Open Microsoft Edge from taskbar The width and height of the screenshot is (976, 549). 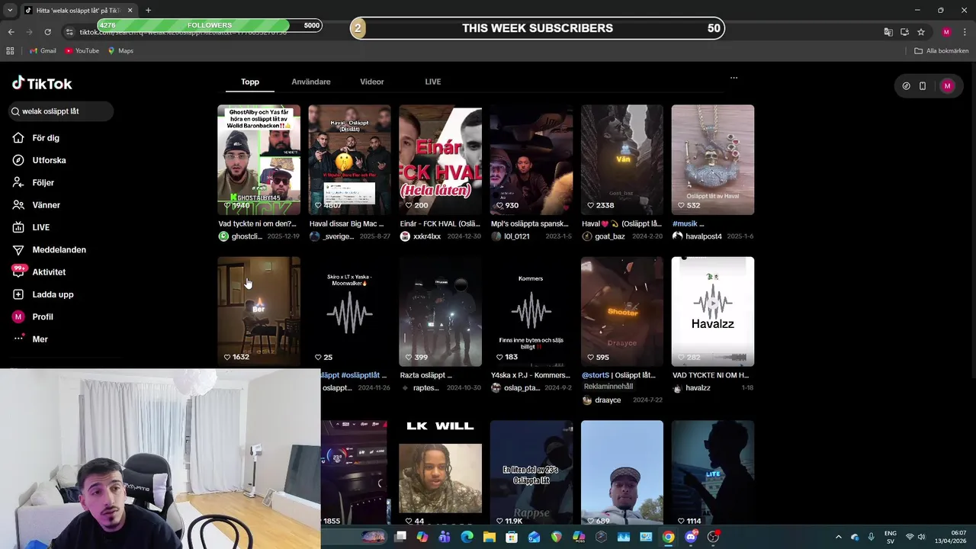(467, 537)
